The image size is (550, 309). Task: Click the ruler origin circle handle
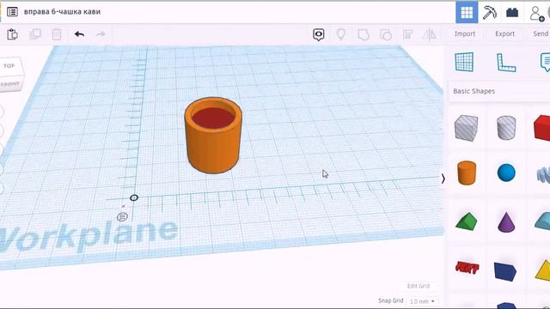click(x=134, y=198)
